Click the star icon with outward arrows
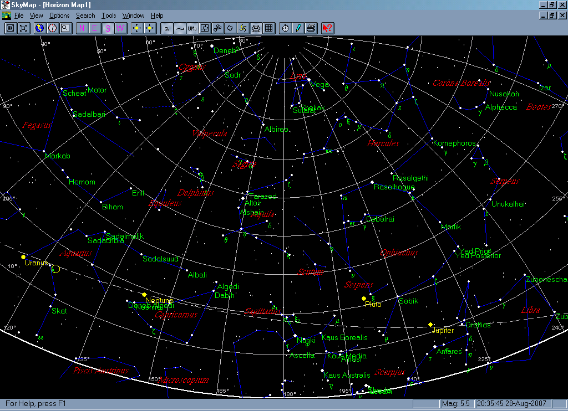 click(137, 28)
